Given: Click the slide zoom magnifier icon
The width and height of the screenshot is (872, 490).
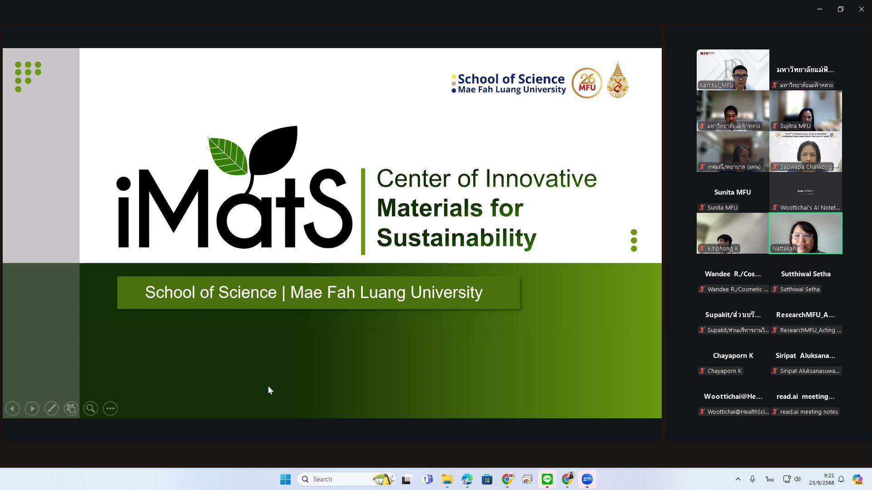Looking at the screenshot, I should click(x=91, y=409).
